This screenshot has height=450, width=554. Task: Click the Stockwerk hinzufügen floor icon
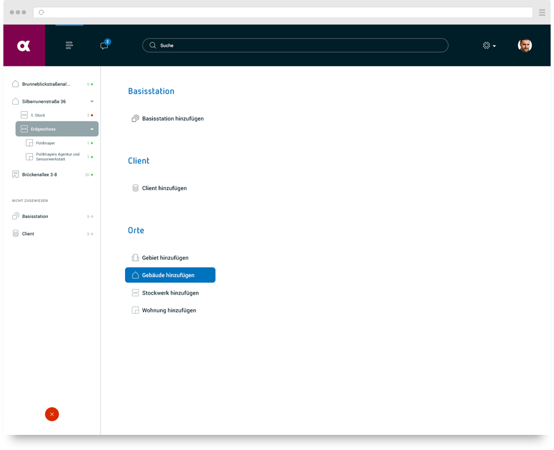(x=135, y=293)
